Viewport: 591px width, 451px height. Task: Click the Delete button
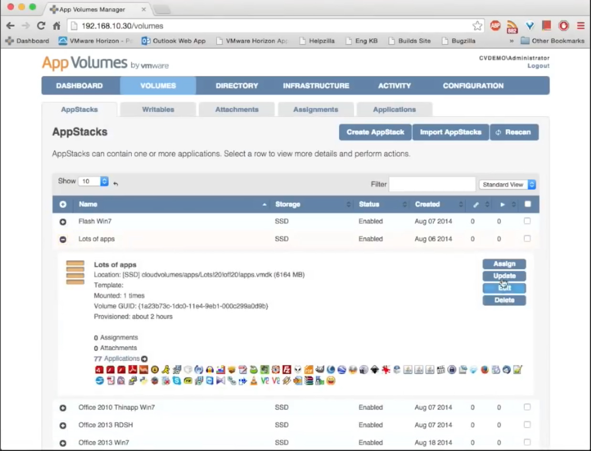point(504,300)
